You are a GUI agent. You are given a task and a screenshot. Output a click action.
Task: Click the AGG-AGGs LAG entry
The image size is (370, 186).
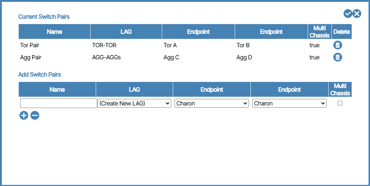[x=106, y=57]
